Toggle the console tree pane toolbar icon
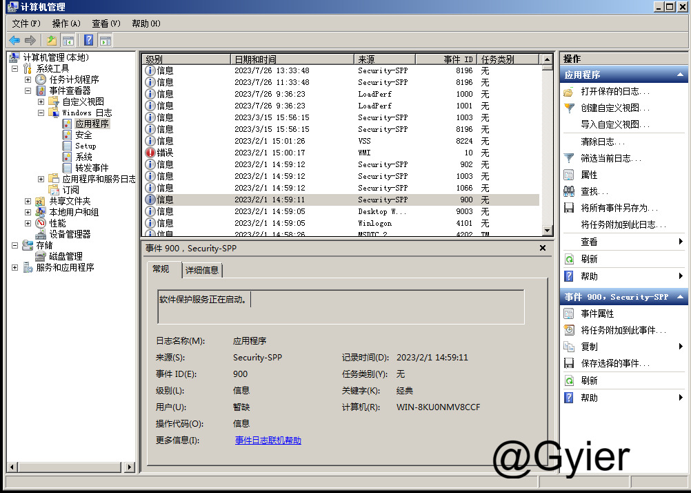Image resolution: width=691 pixels, height=493 pixels. (x=68, y=41)
